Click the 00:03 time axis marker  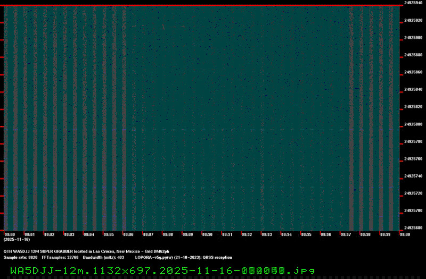pos(69,234)
